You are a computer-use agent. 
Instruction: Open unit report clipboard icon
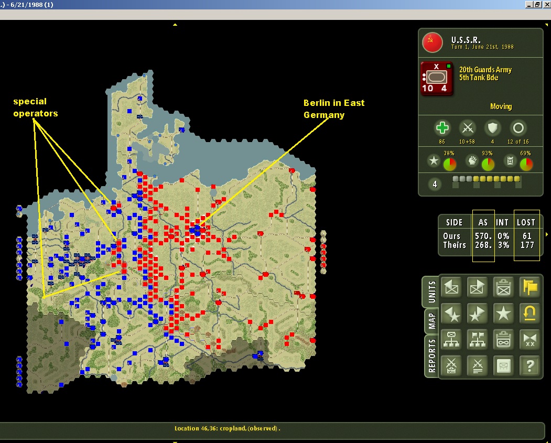pyautogui.click(x=503, y=287)
